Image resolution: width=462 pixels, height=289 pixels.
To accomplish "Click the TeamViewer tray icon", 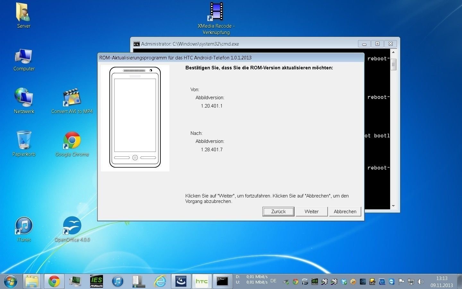I will [392, 282].
